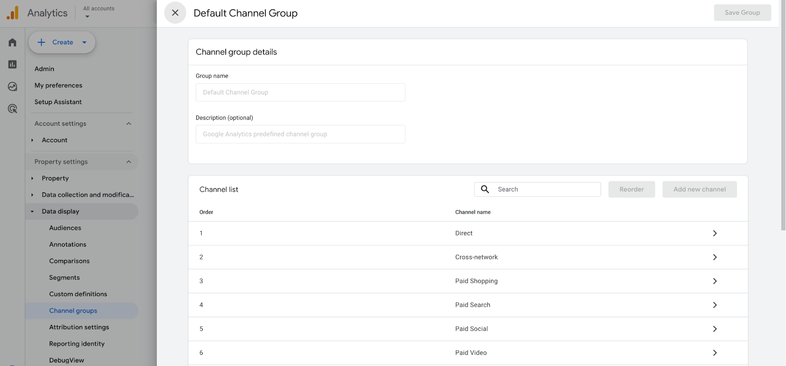The height and width of the screenshot is (366, 786).
Task: Open the Explore icon in sidebar
Action: [13, 86]
